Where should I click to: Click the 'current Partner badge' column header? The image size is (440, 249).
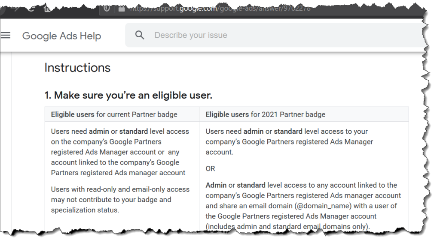[114, 114]
